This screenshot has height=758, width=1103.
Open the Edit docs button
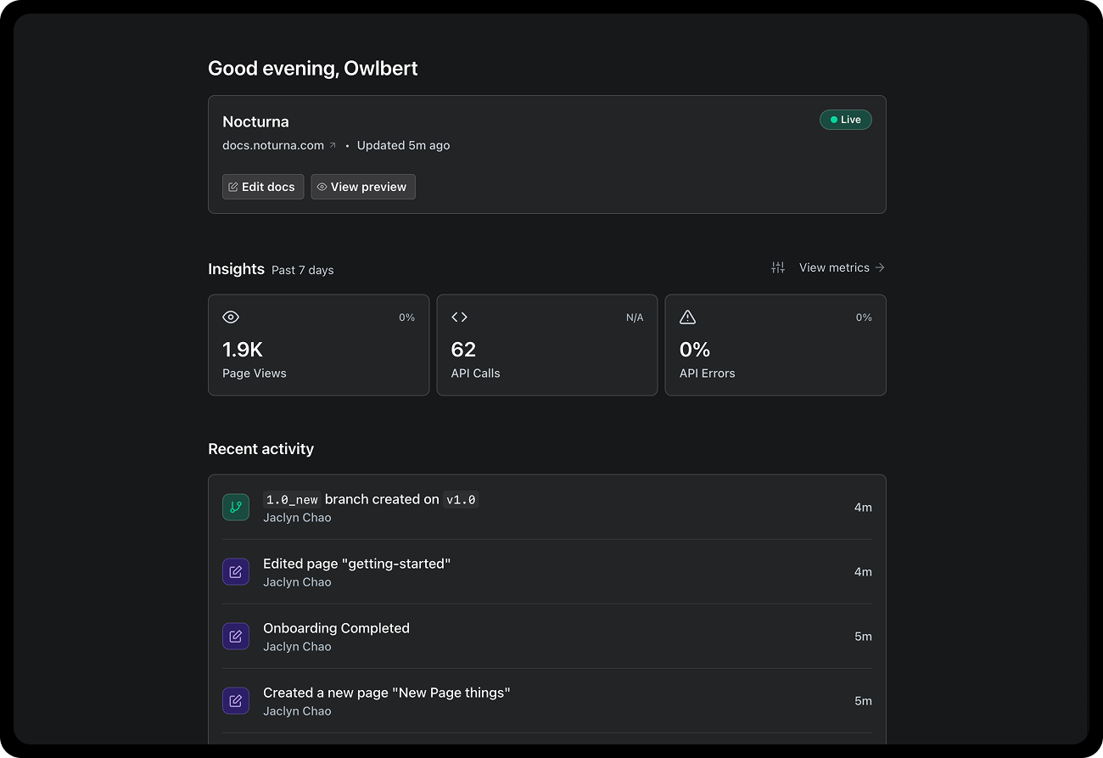click(263, 187)
